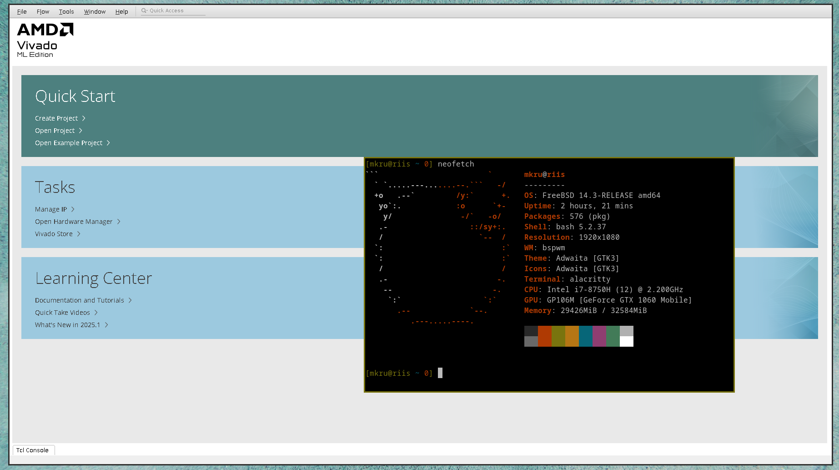Open the Quick Take Videos link
839x470 pixels.
[62, 313]
